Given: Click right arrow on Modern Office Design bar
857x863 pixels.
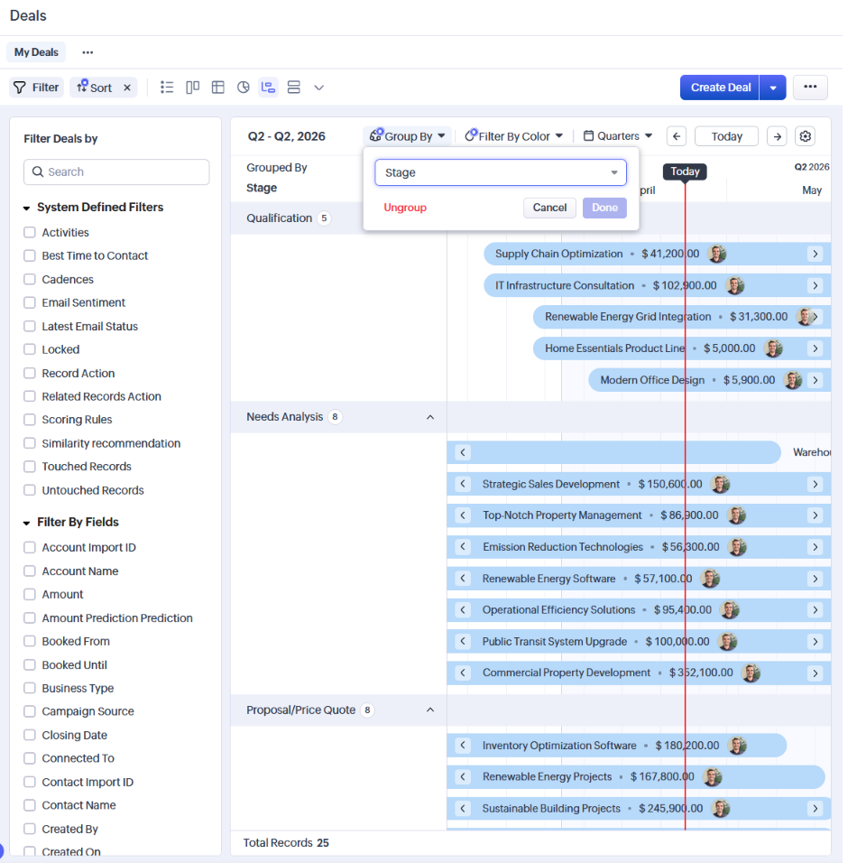Looking at the screenshot, I should pyautogui.click(x=815, y=380).
